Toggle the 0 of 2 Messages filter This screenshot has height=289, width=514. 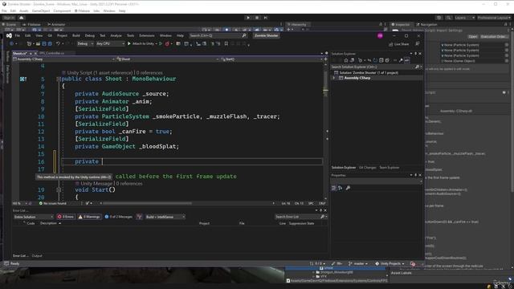pyautogui.click(x=118, y=217)
